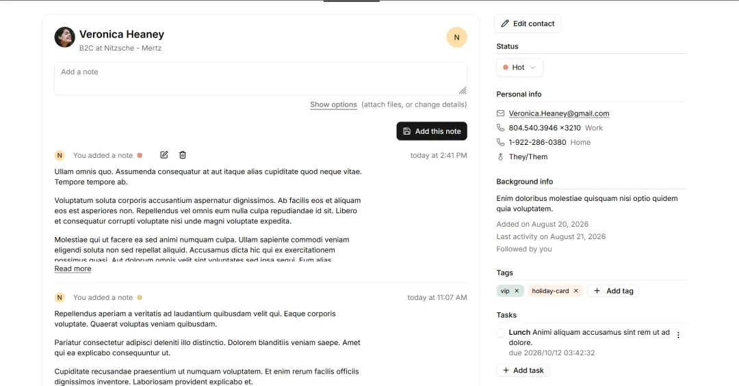Click the N user avatar badge
Screen dimensions: 739x386
point(456,37)
